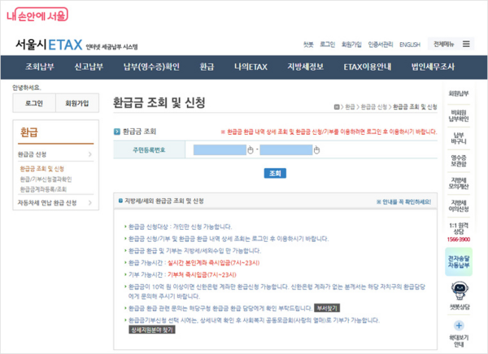Click the 환급금 조회 및 신청 page heading
The width and height of the screenshot is (488, 354).
tap(159, 102)
